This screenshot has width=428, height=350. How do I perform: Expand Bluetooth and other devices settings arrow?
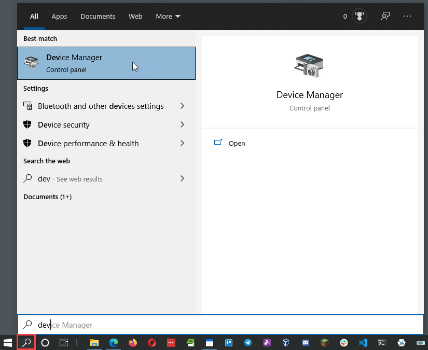(x=182, y=106)
